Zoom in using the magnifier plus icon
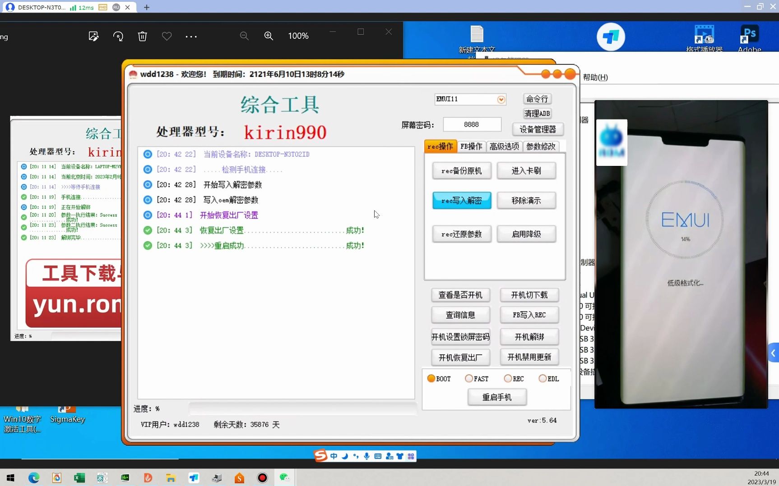 269,36
